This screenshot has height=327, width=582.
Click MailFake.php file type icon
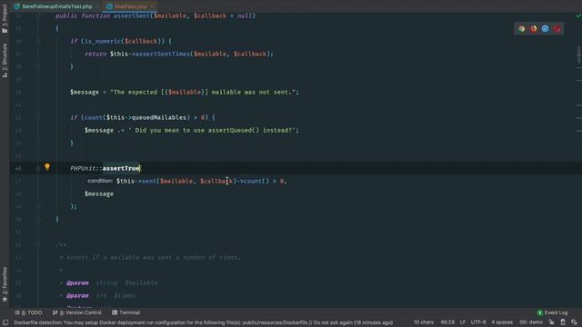(x=109, y=6)
